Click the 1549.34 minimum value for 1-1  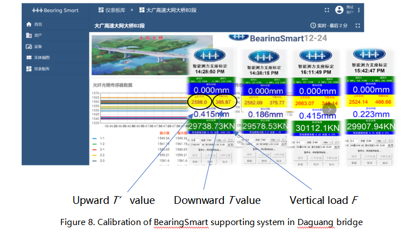click(163, 138)
